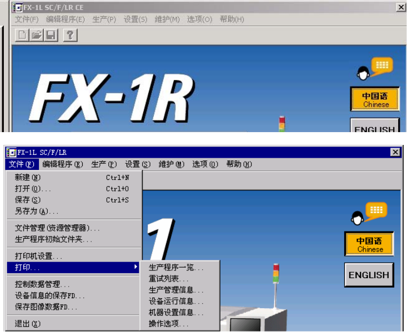Choose 另存为(A)... from file menu

coord(73,211)
